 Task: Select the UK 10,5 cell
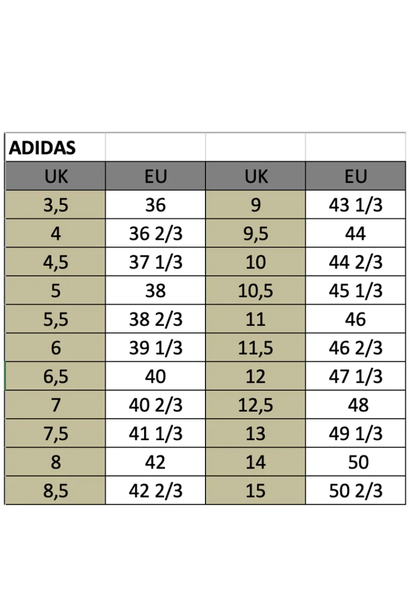[x=255, y=291]
